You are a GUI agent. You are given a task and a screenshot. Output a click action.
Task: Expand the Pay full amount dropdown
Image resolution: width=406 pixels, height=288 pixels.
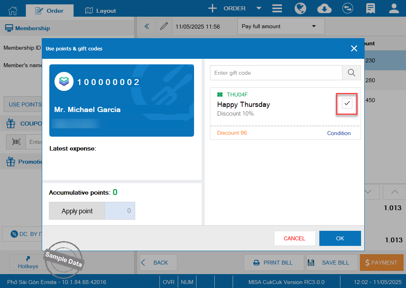281,26
